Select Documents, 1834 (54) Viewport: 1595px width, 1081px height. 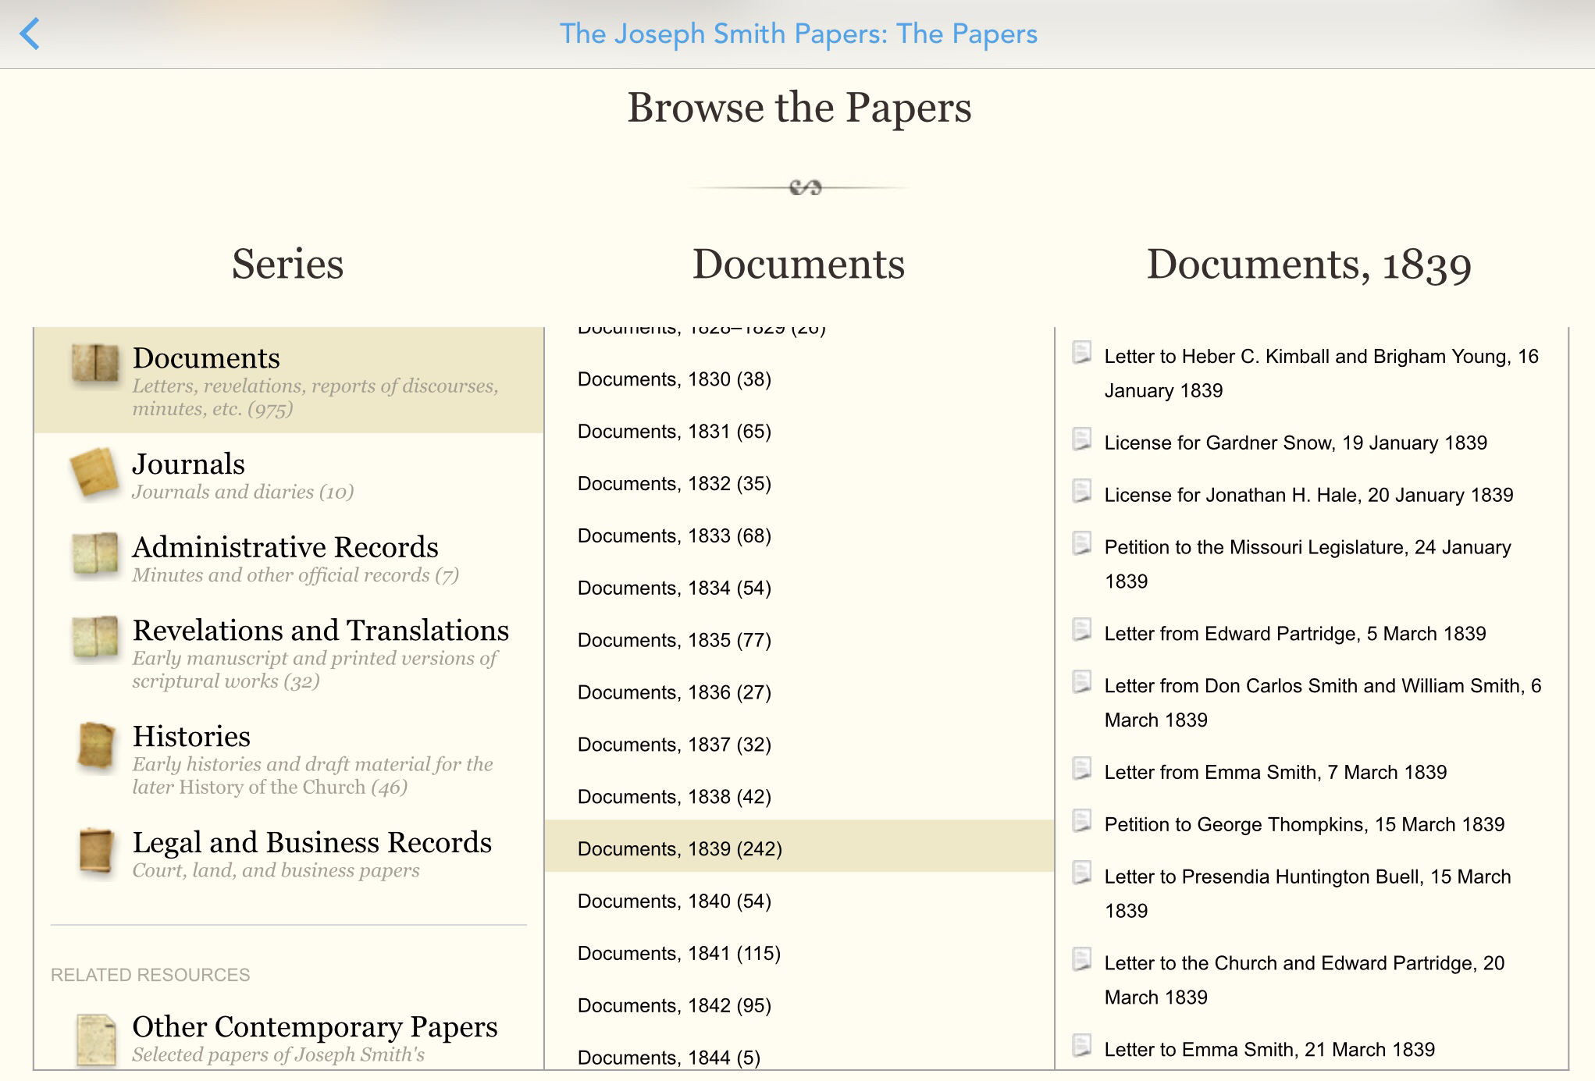(x=799, y=589)
